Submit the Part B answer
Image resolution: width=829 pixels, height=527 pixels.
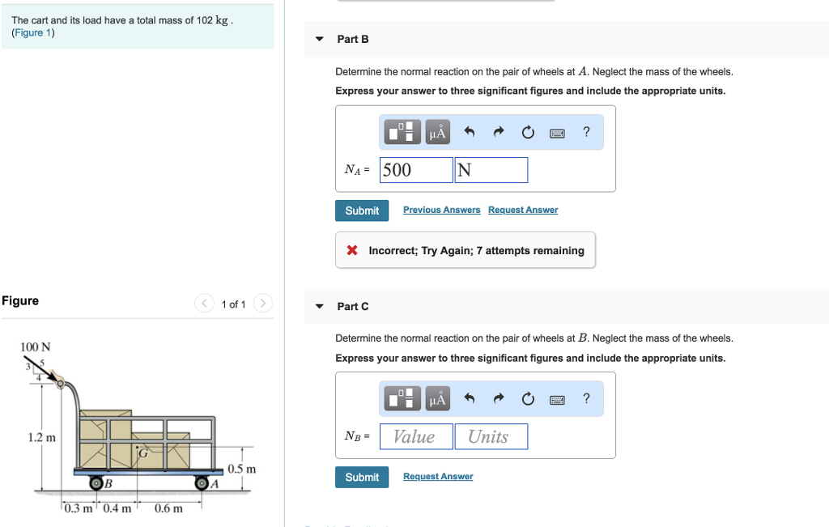tap(362, 210)
